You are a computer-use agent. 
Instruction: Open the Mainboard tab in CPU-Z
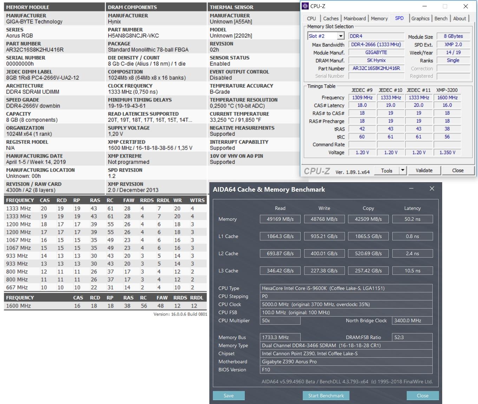(x=355, y=19)
